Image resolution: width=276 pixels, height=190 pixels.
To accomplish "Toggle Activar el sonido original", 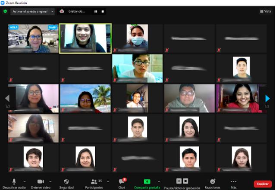I will click(x=30, y=11).
